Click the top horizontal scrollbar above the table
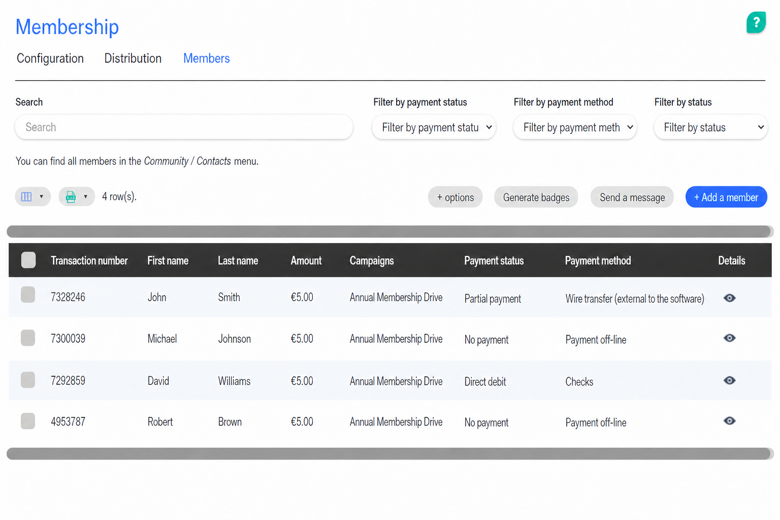This screenshot has width=780, height=520. click(390, 232)
